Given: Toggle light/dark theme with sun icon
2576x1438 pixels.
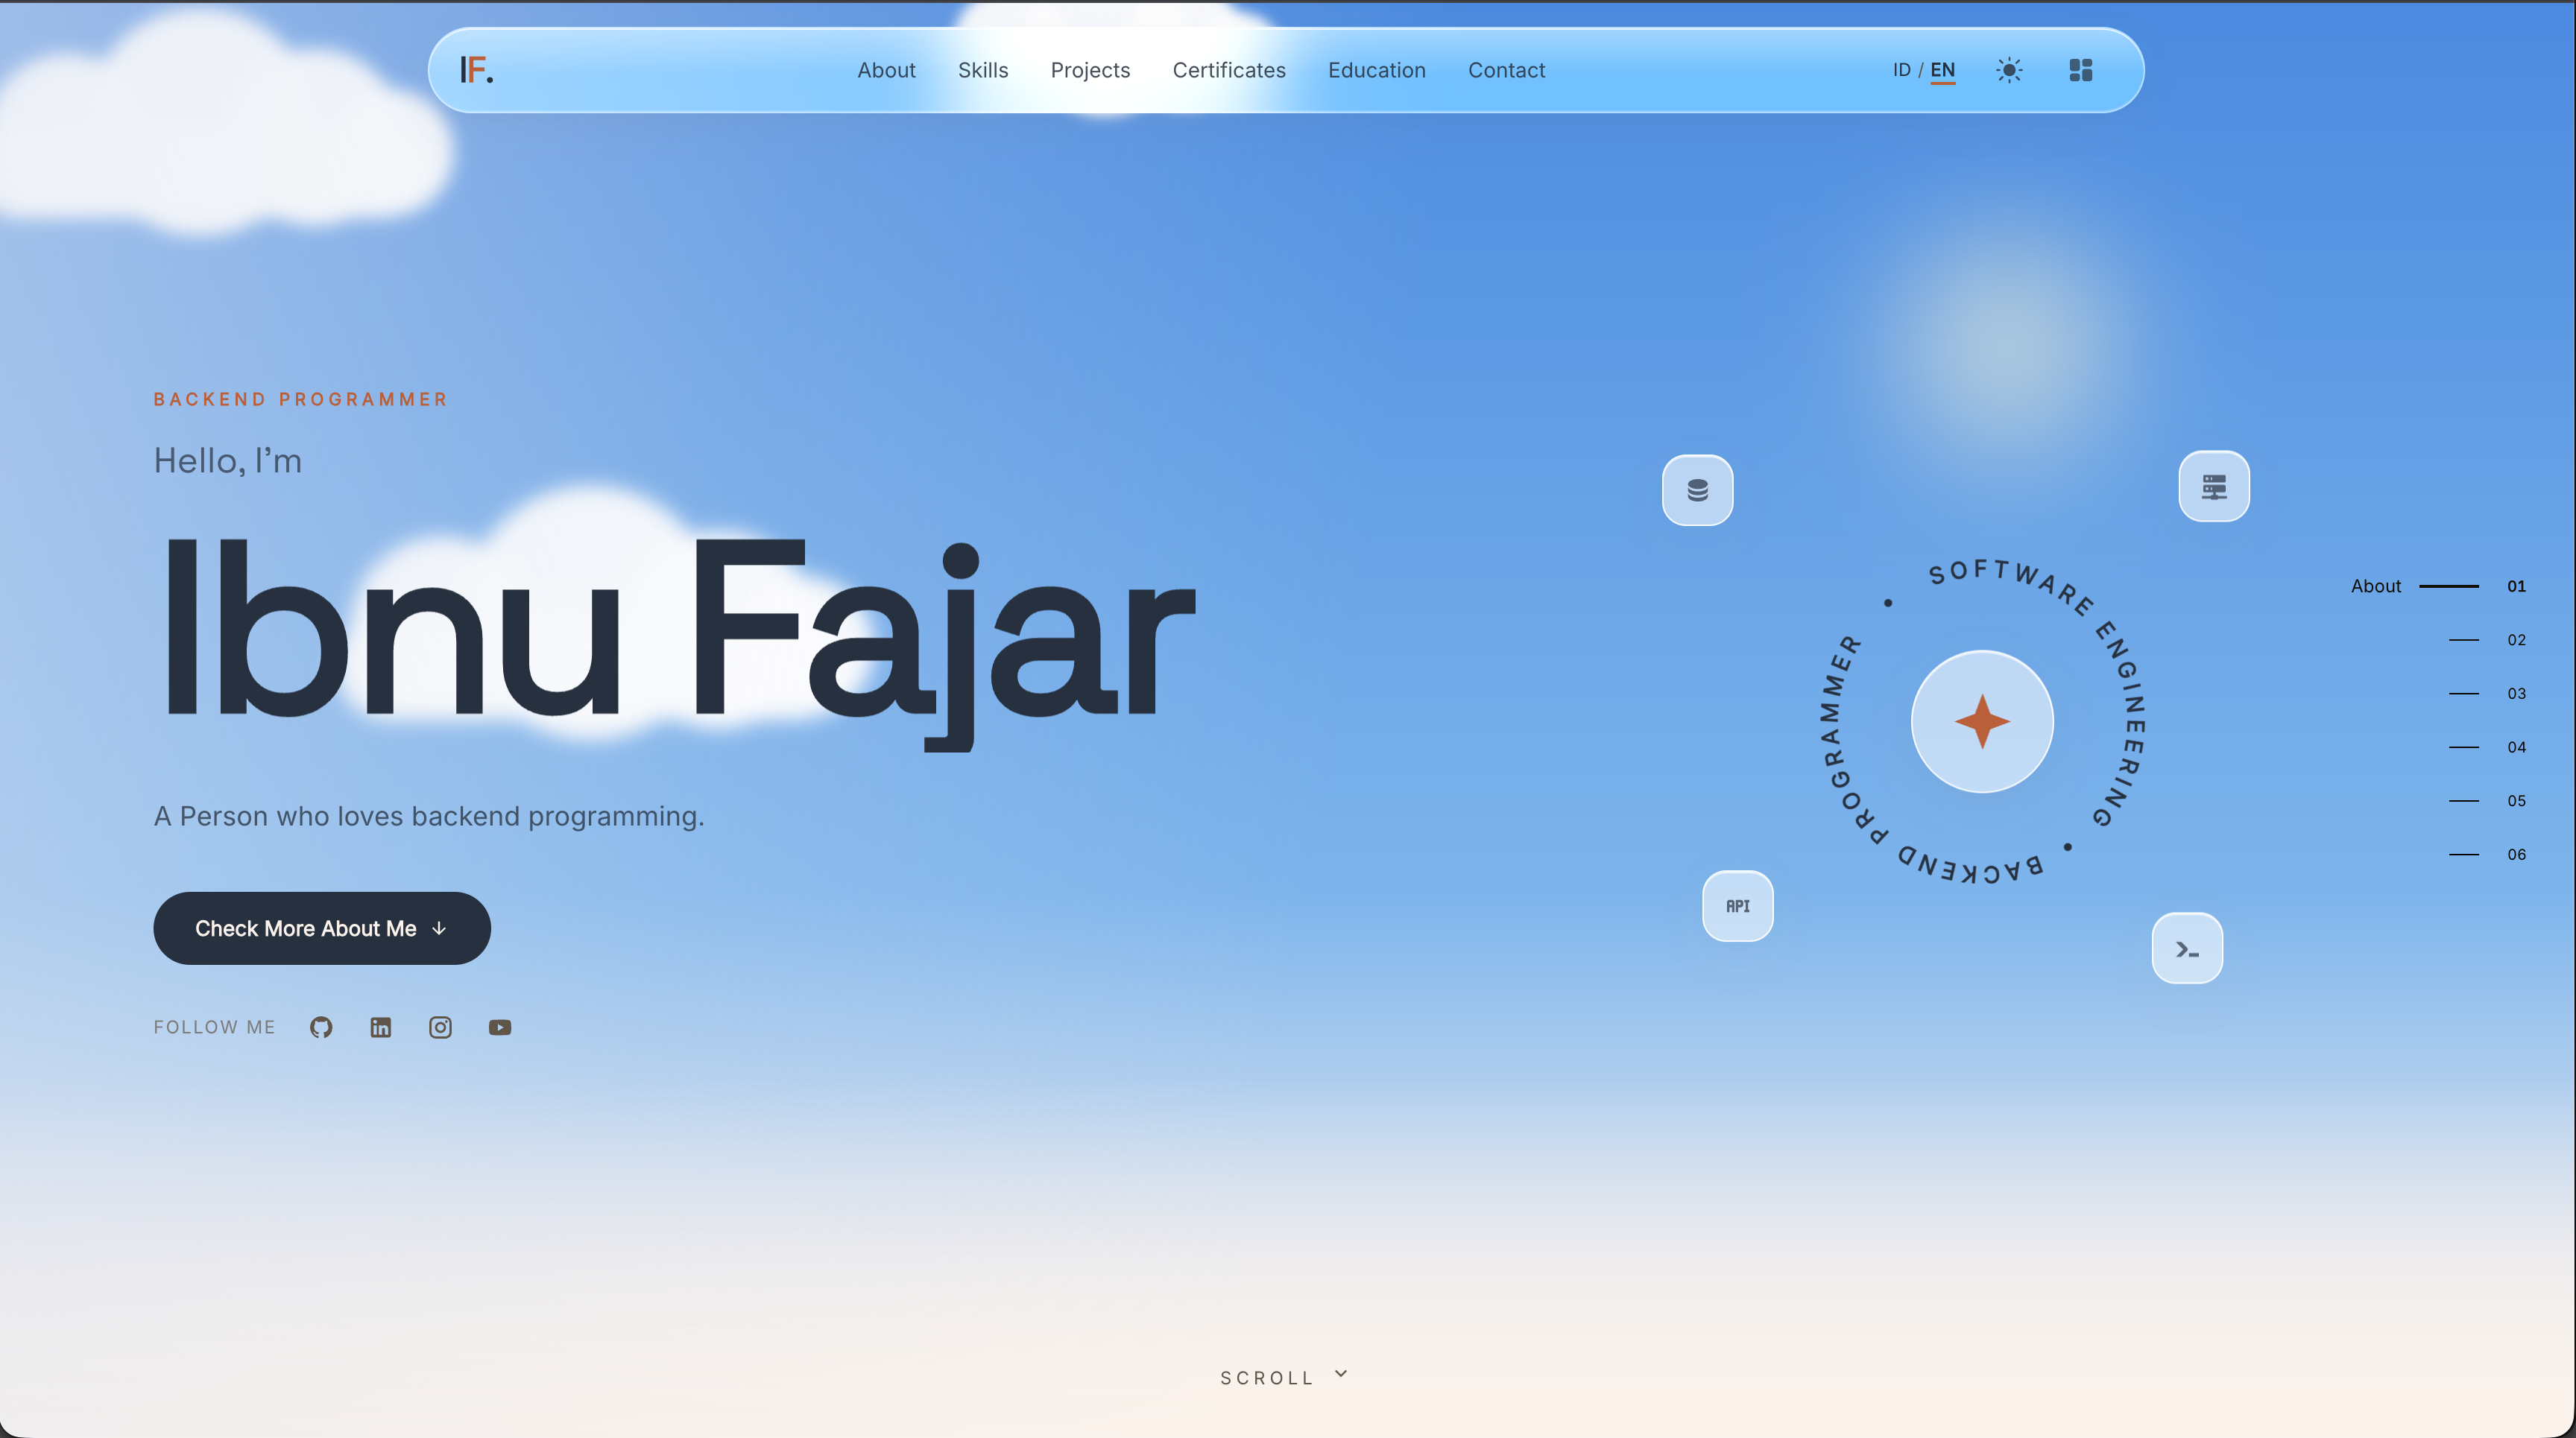Looking at the screenshot, I should (2009, 70).
